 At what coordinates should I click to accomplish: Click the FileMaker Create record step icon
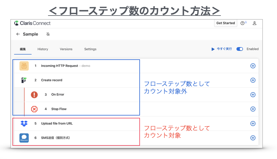(24, 80)
